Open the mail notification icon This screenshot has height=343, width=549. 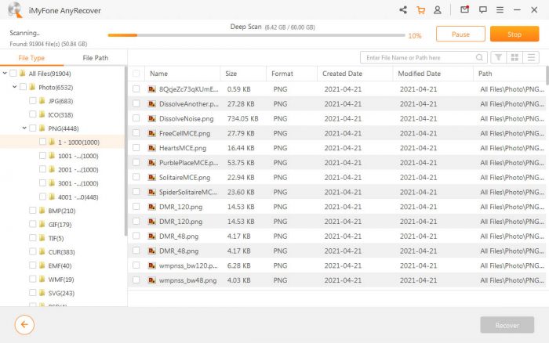pos(464,10)
